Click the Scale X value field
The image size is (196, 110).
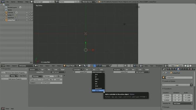[x=188, y=95]
